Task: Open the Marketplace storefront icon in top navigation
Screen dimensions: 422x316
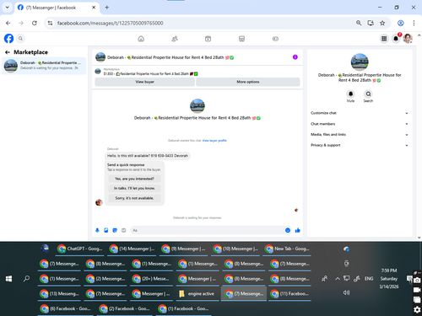Action: pos(241,39)
